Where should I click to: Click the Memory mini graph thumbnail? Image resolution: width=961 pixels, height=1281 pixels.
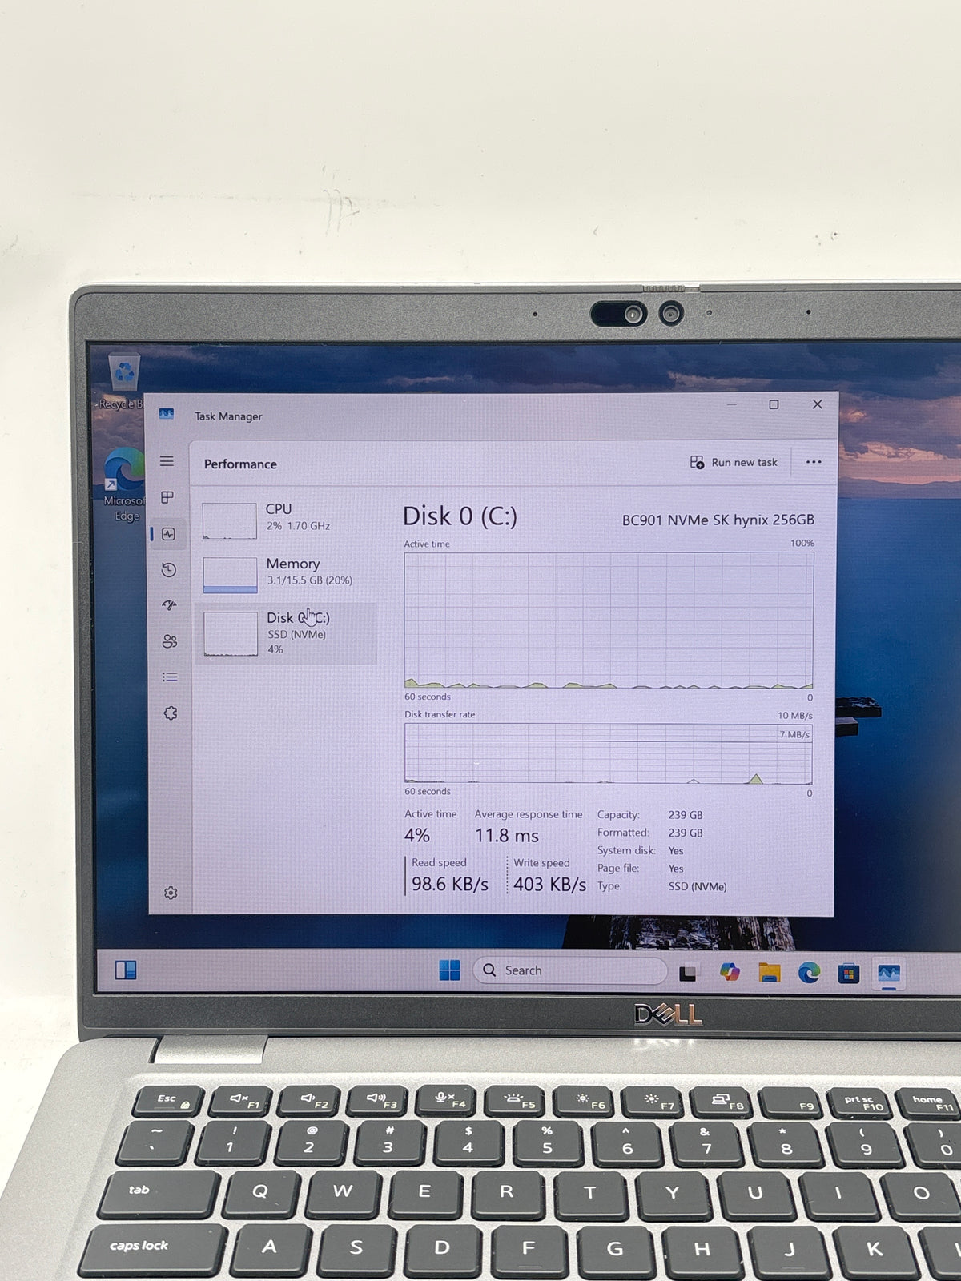(230, 575)
